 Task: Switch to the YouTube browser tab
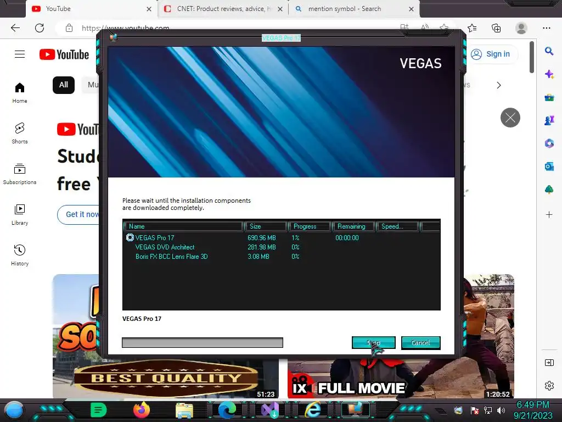pyautogui.click(x=86, y=9)
